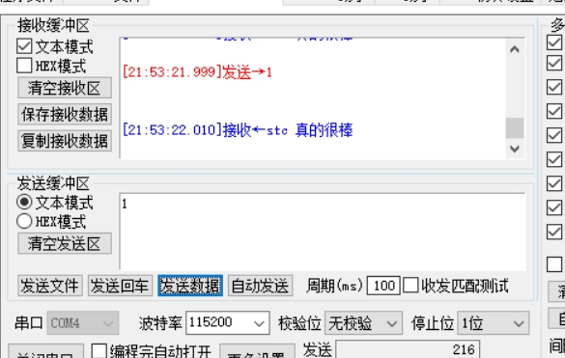The width and height of the screenshot is (565, 358).
Task: Expand the 校验位 无校验 dropdown
Action: (363, 322)
